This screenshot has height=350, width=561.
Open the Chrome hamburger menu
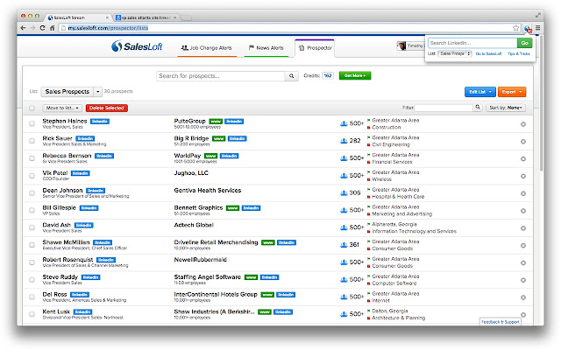(537, 28)
